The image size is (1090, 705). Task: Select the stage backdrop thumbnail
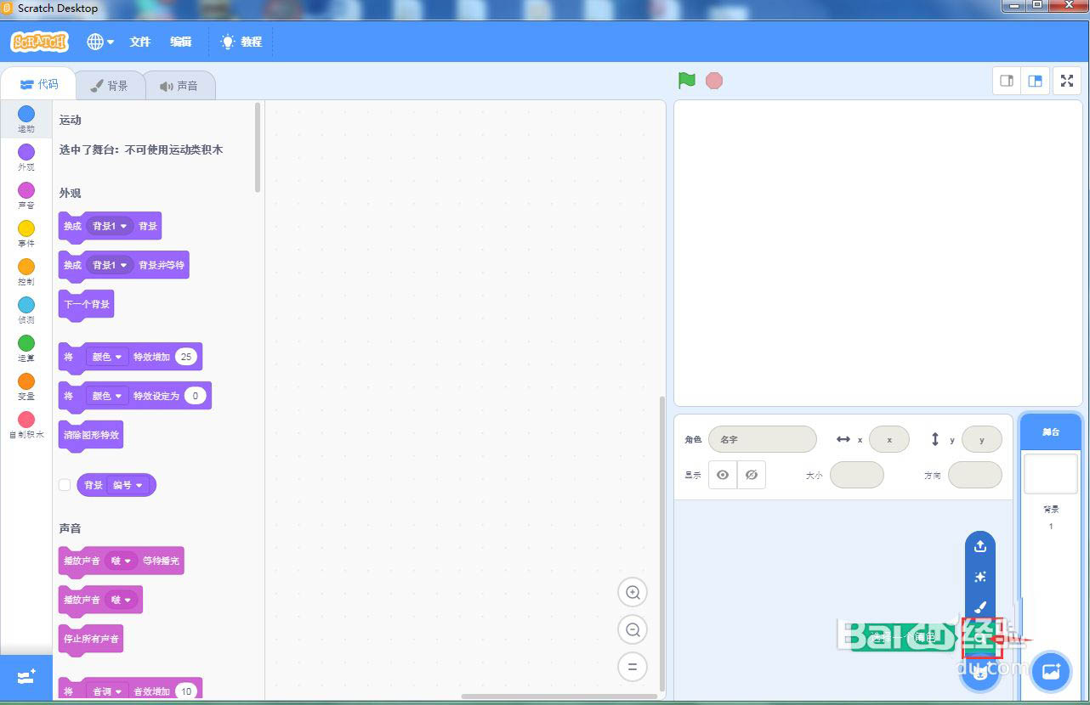coord(1051,474)
